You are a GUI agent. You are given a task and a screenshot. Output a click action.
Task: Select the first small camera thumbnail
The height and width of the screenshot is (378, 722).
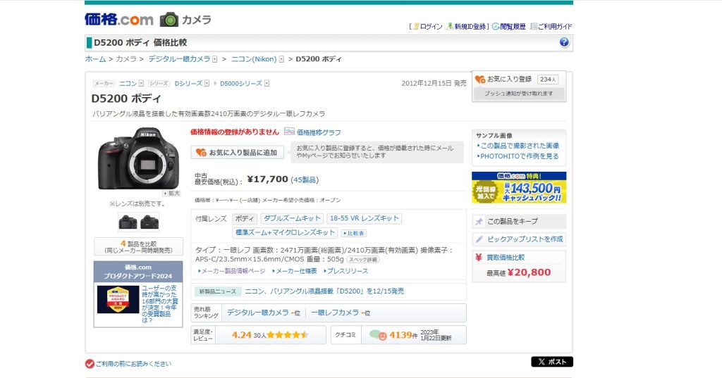pyautogui.click(x=128, y=222)
